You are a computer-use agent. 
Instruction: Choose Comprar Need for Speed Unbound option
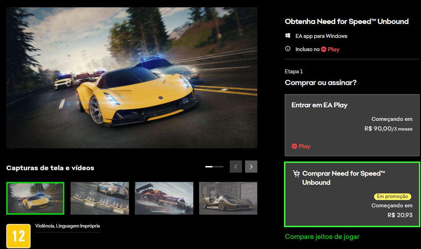coord(352,194)
